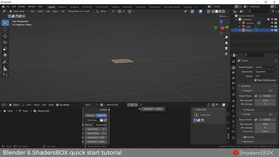Click node editor Node menu
279x157 pixels.
pyautogui.click(x=51, y=105)
